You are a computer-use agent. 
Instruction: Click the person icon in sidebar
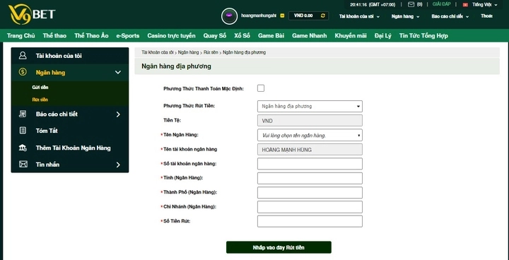click(23, 56)
